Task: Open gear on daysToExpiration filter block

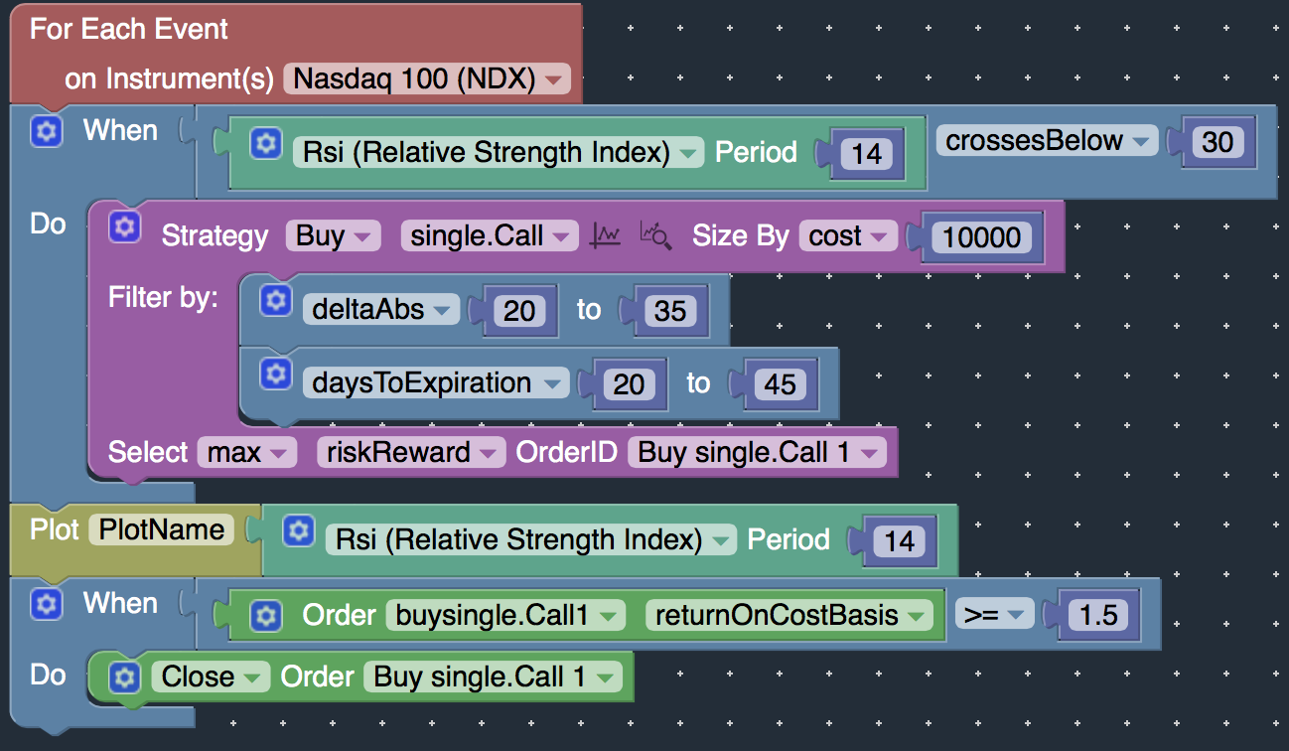Action: pos(275,373)
